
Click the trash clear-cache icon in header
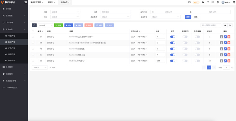(218, 2)
